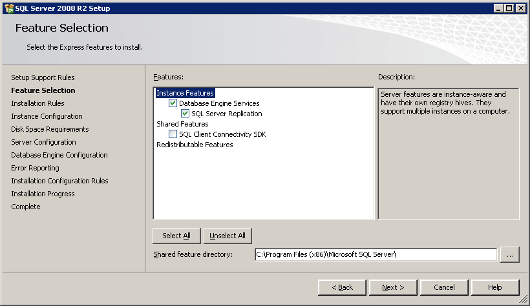Select the Instance Features tree node
The height and width of the screenshot is (306, 530).
tap(185, 93)
